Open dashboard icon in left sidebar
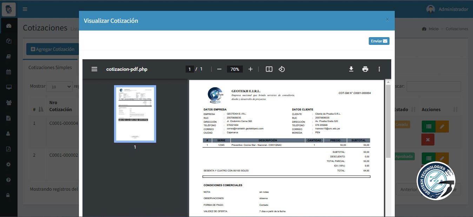The width and height of the screenshot is (473, 217). tap(9, 26)
